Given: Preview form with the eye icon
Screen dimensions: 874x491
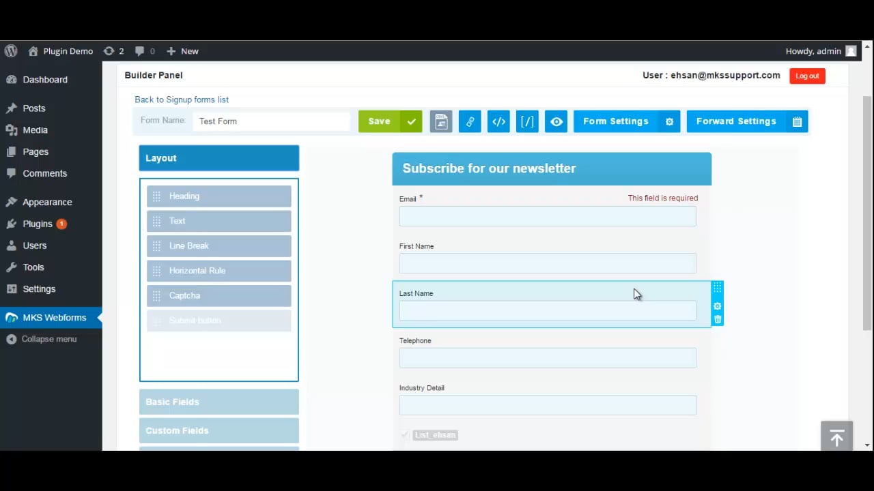Looking at the screenshot, I should [x=556, y=121].
